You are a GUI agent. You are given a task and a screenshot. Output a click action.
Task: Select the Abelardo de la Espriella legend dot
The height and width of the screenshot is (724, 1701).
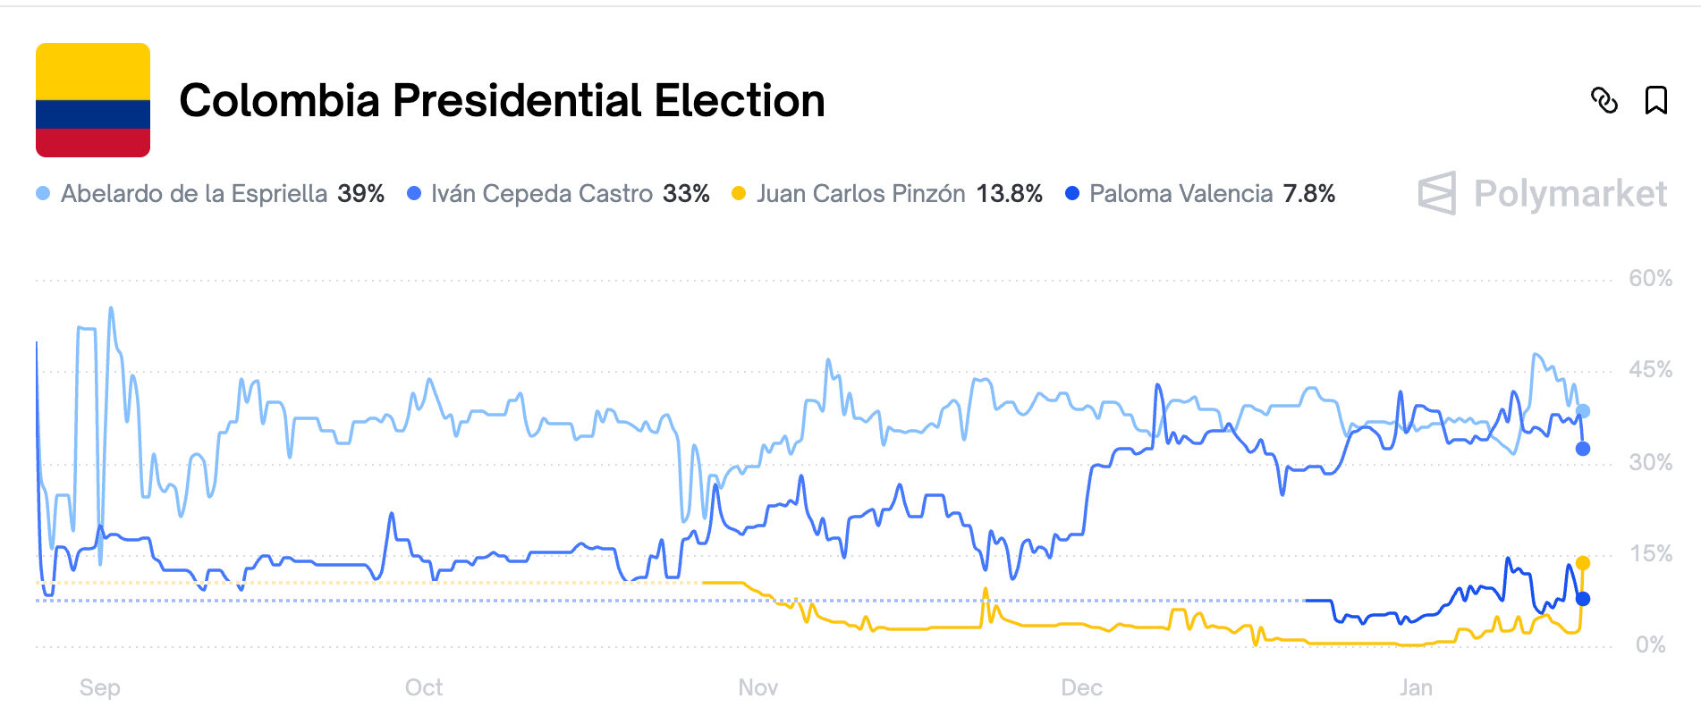click(x=43, y=193)
